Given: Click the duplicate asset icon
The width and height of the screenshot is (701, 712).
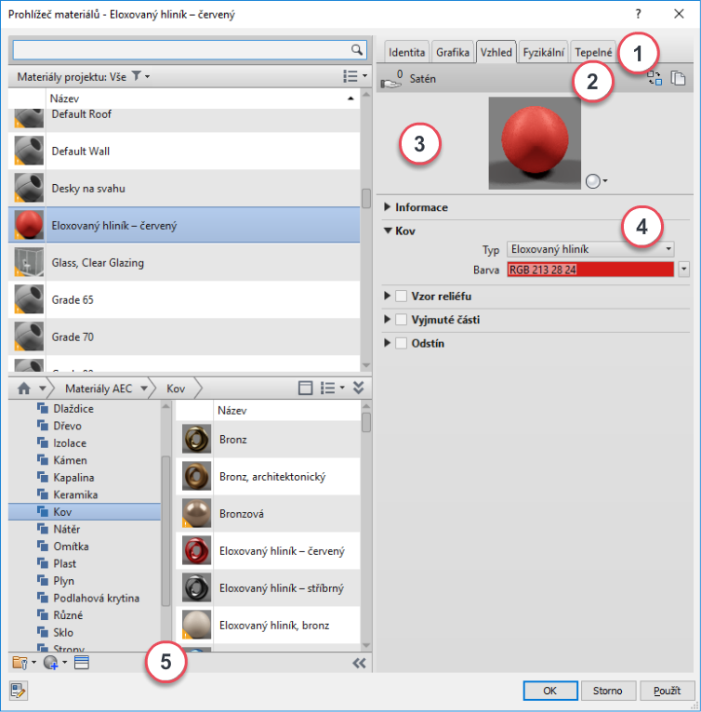Looking at the screenshot, I should click(678, 78).
